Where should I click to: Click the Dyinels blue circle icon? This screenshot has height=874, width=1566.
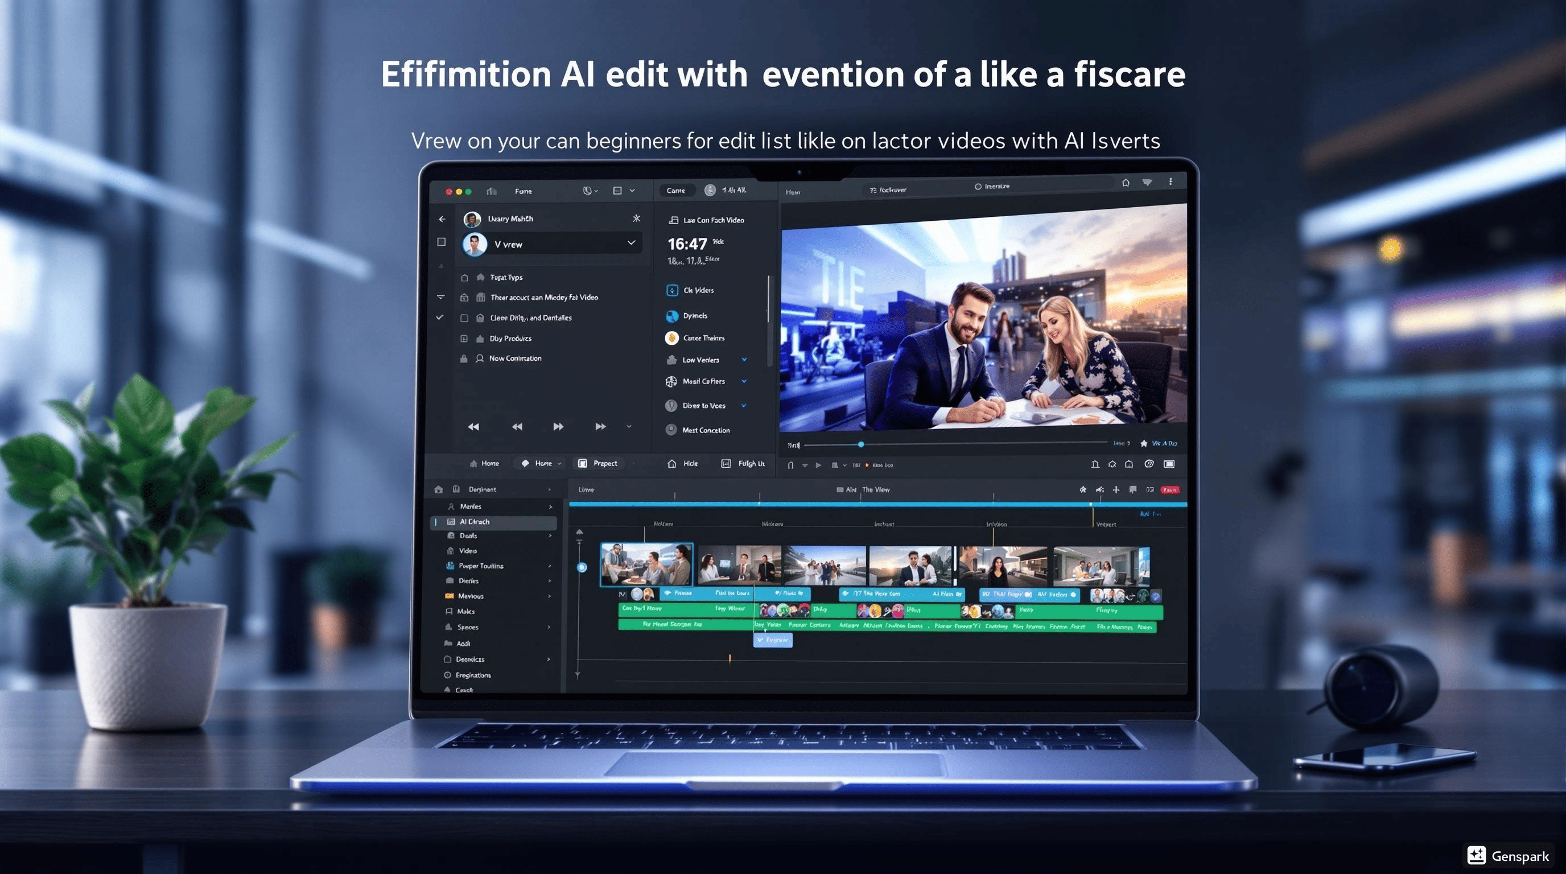pos(671,316)
